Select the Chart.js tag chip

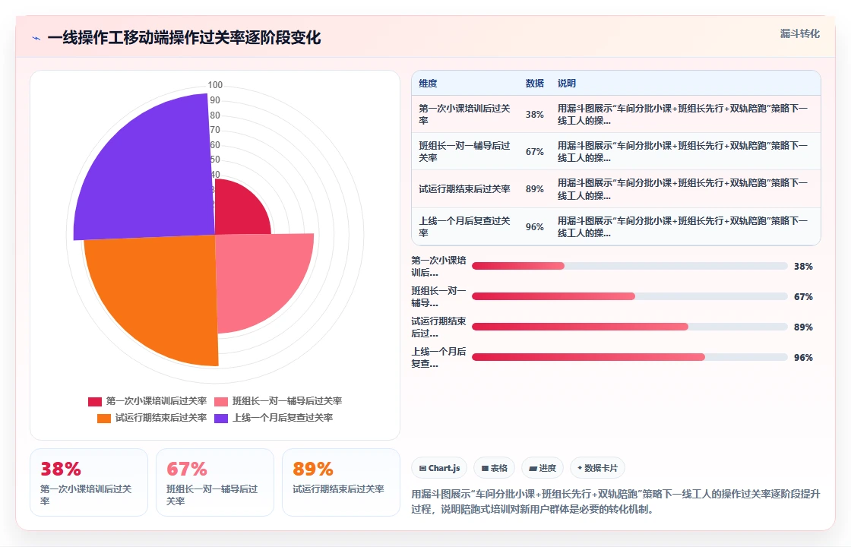pyautogui.click(x=439, y=468)
